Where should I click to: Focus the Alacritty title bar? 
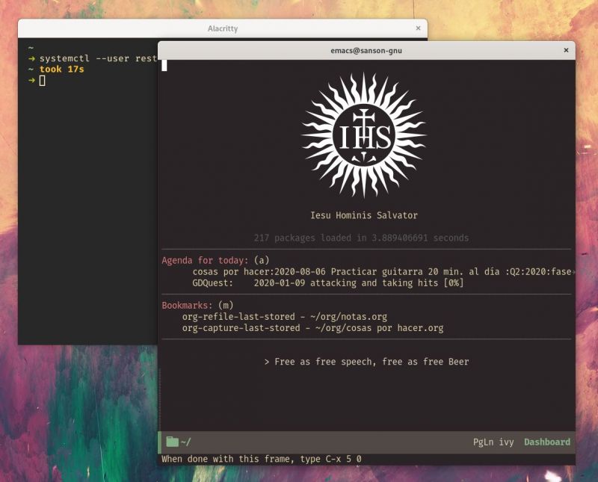point(223,28)
